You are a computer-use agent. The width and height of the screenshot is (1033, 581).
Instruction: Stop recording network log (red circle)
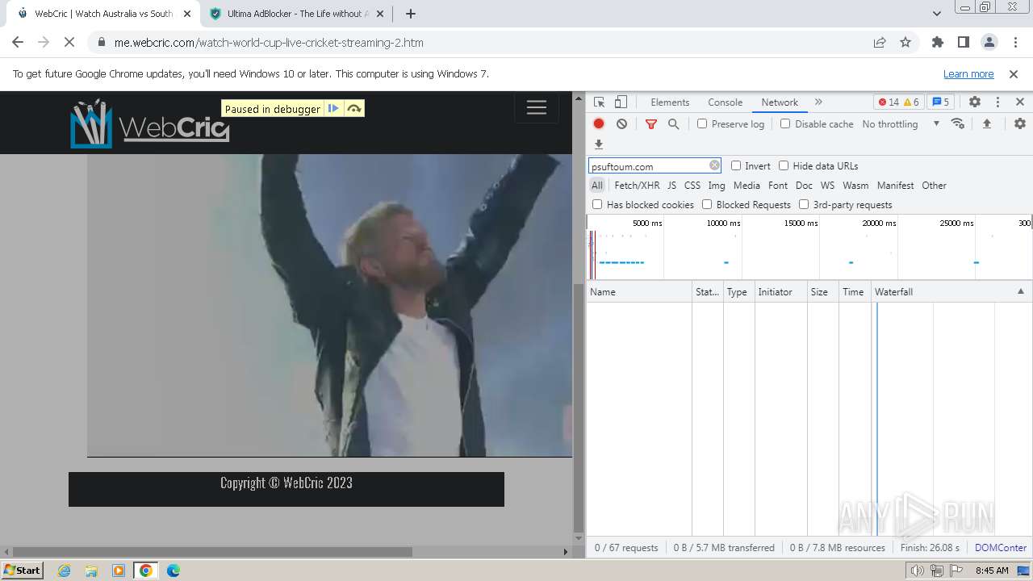(599, 123)
